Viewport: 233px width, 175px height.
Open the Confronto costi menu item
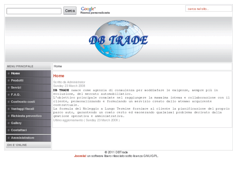[29, 102]
